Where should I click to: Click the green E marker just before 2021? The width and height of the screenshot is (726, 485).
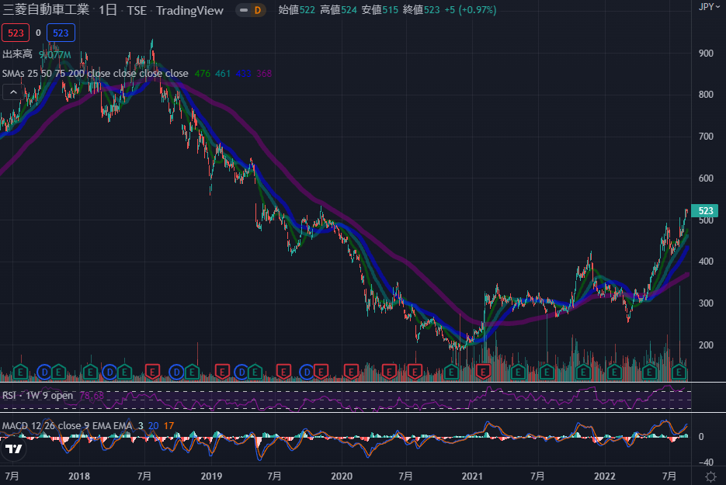451,372
